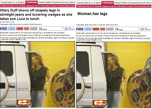Click Pinterest Pin it icon under the Hilary Duff headline
This screenshot has width=152, height=109.
click(20, 29)
